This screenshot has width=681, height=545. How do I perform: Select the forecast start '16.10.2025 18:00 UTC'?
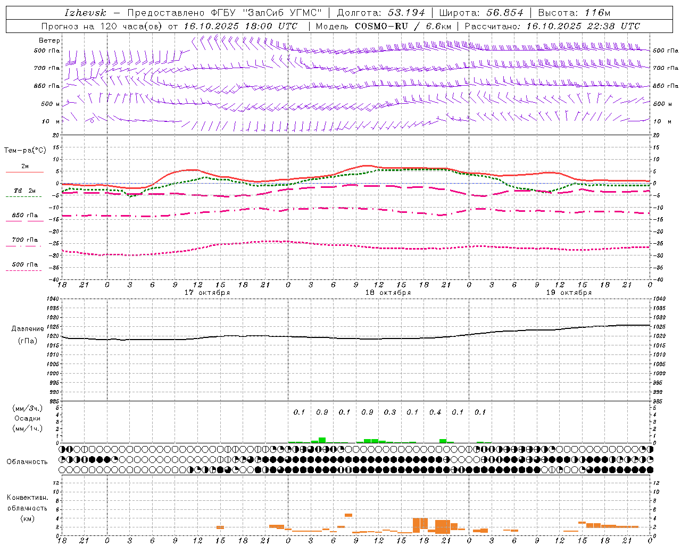pos(240,26)
